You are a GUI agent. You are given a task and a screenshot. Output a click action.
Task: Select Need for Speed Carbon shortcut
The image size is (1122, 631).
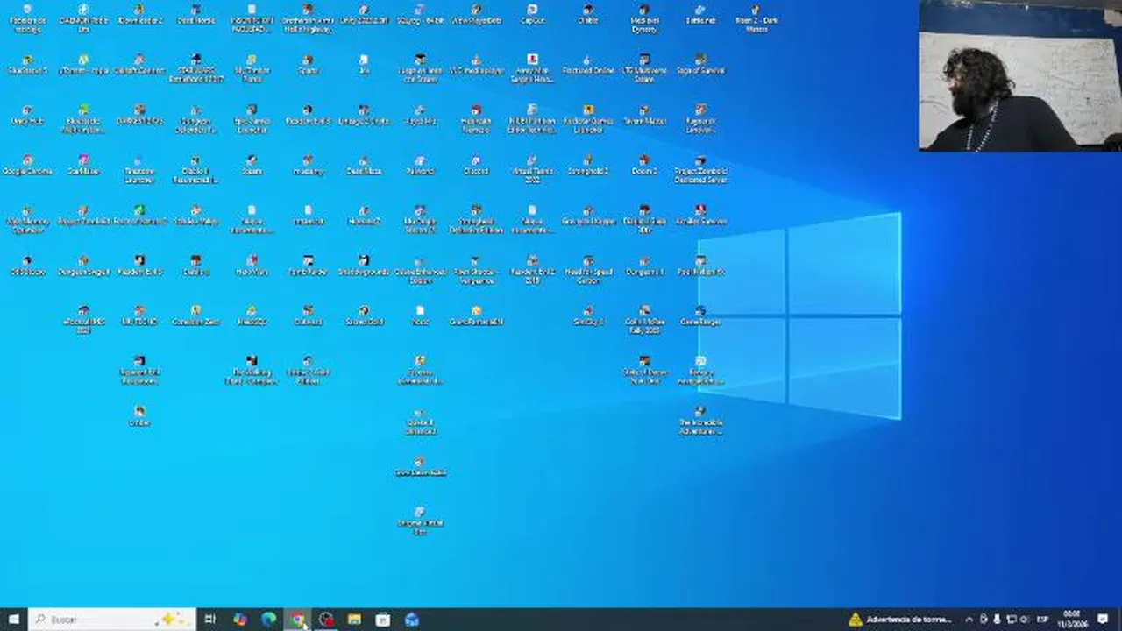pos(588,270)
